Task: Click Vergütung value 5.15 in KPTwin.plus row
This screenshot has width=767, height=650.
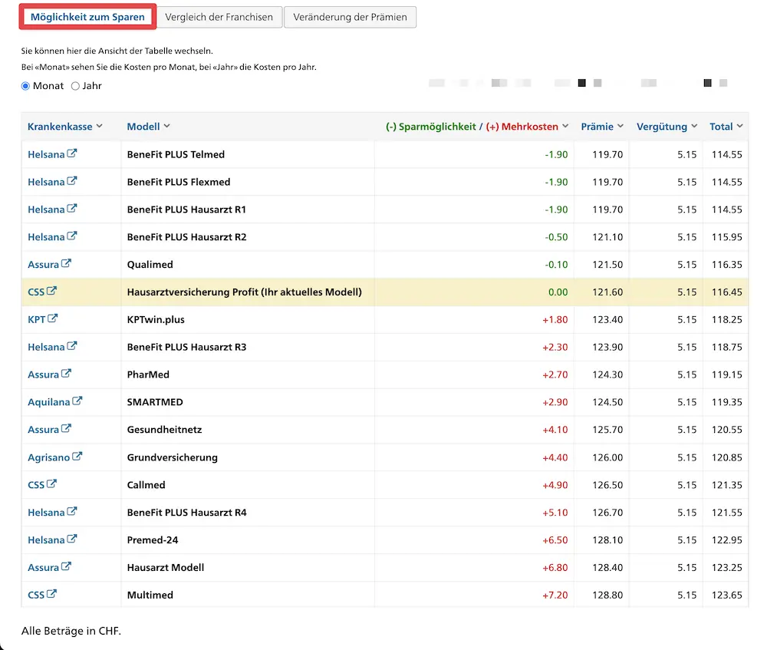Action: point(686,319)
